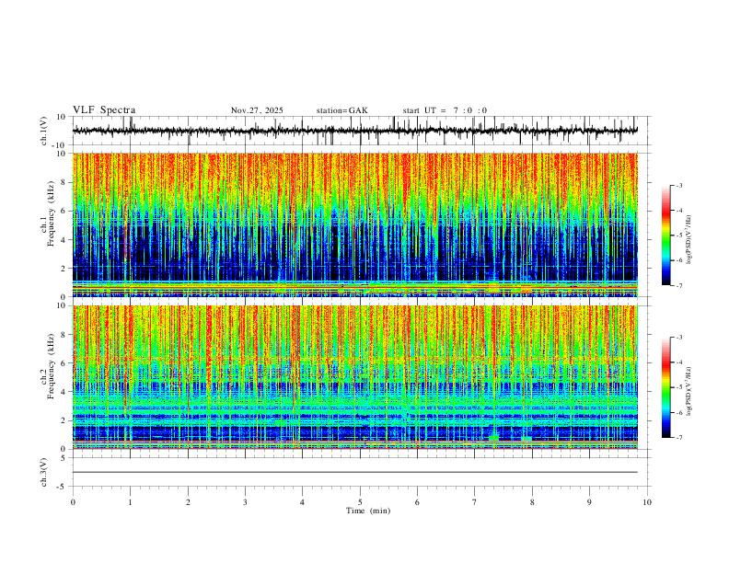Click the "-10" tick on ch.1 voltage axis

pos(60,145)
